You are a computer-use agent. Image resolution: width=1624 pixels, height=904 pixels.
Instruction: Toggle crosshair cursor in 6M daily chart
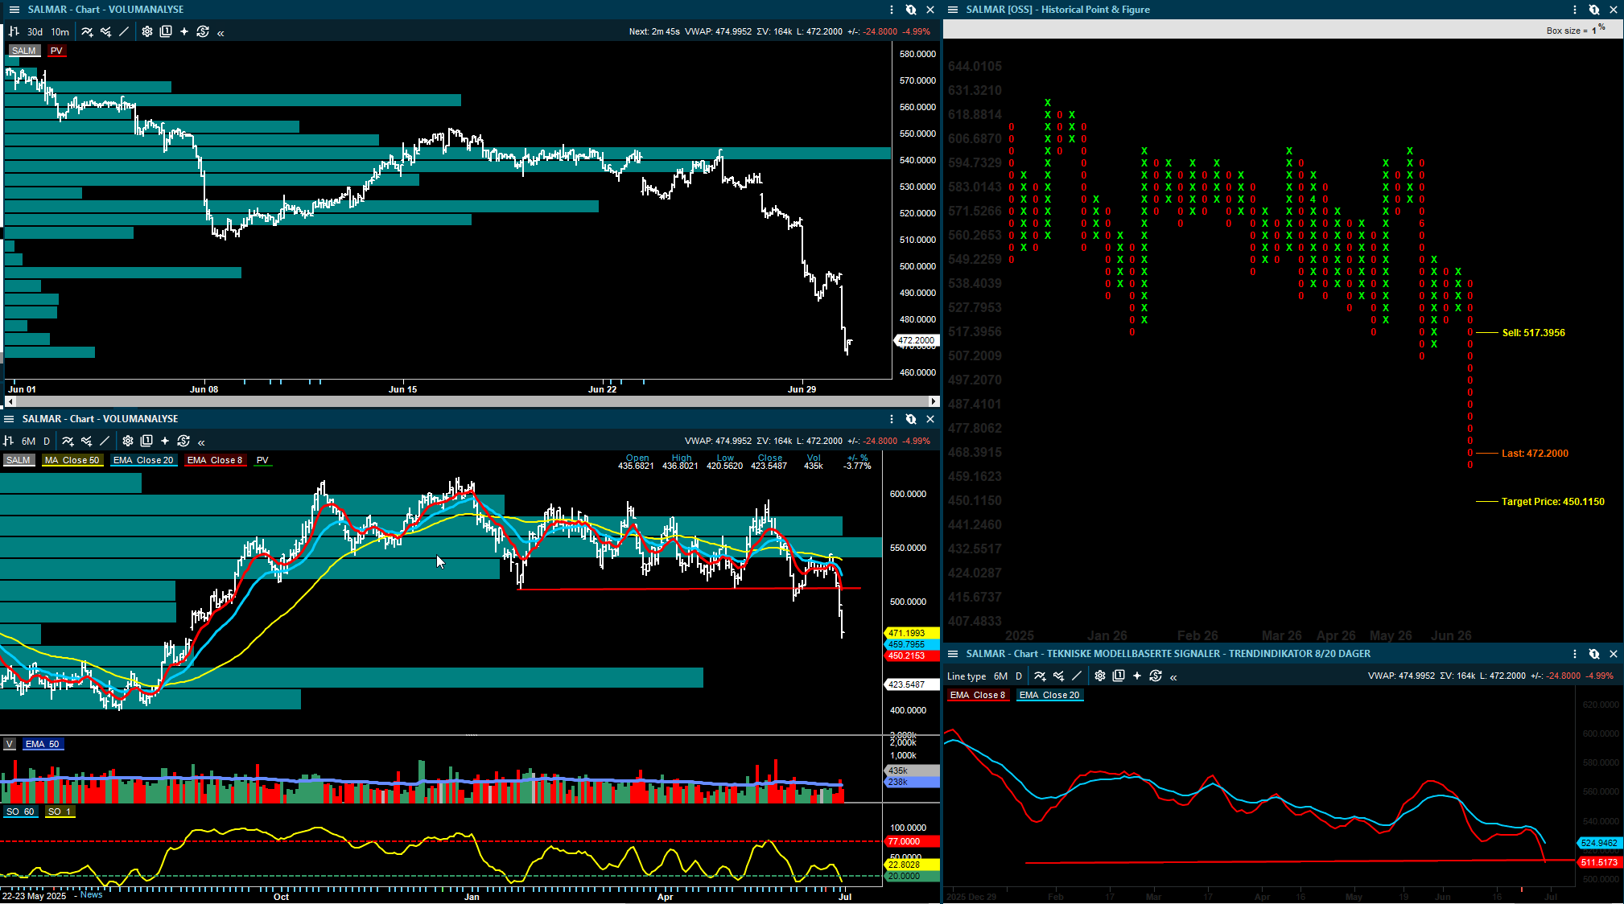pyautogui.click(x=165, y=441)
